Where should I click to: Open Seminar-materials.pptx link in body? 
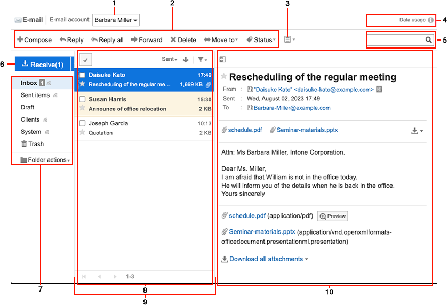click(x=262, y=231)
